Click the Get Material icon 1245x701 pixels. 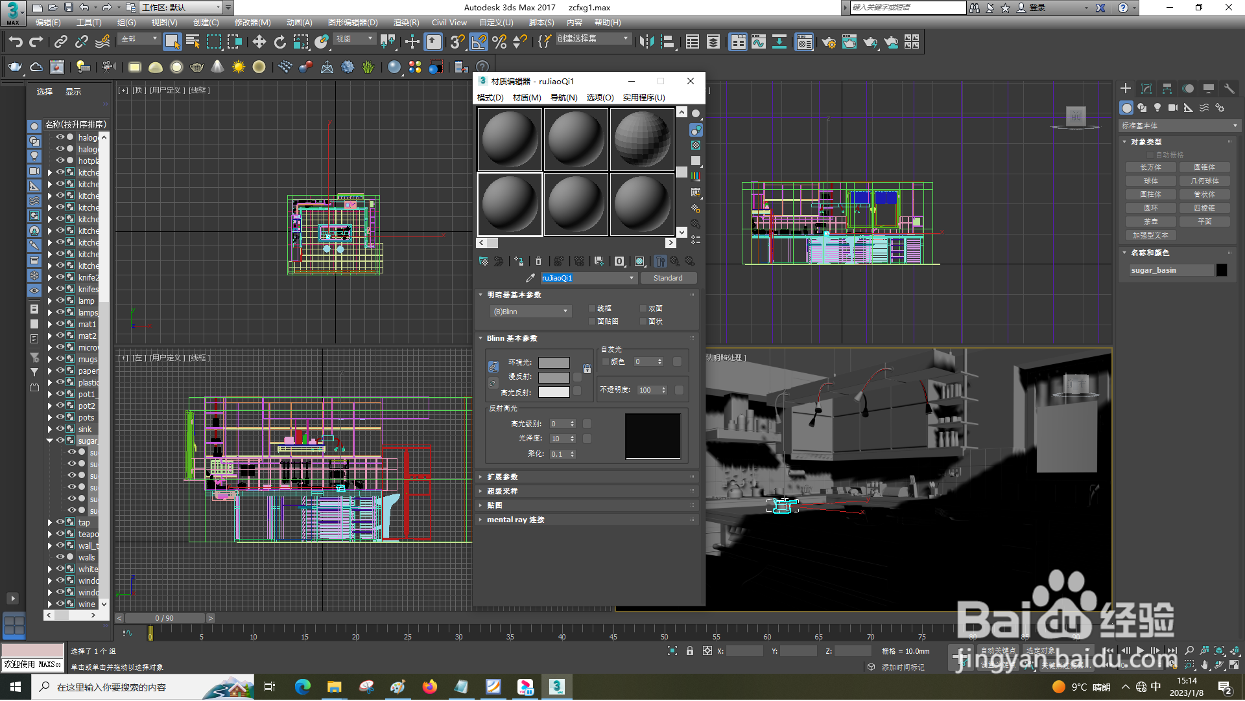click(x=484, y=261)
